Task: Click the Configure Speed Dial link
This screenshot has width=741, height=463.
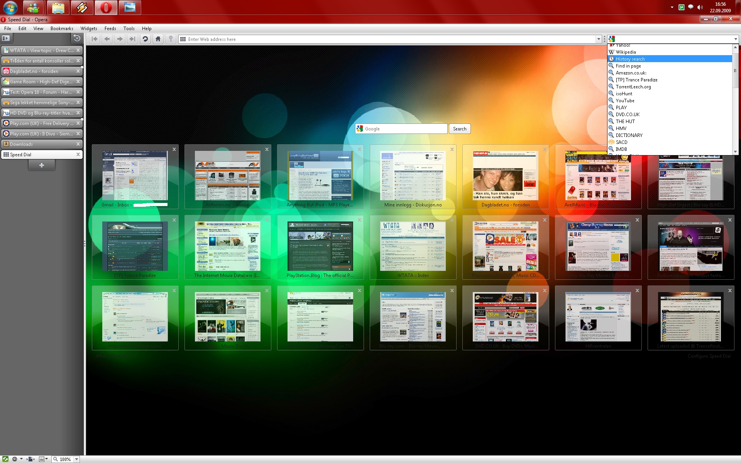Action: point(709,356)
